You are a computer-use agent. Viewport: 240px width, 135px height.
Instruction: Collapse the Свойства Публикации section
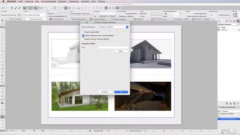coord(219,107)
